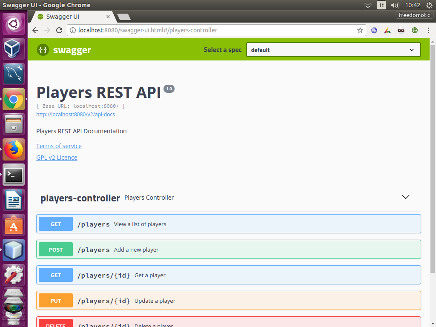Viewport: 436px width, 327px height.
Task: Open the http://localhost:8080/v2/api-docs link
Action: click(75, 114)
